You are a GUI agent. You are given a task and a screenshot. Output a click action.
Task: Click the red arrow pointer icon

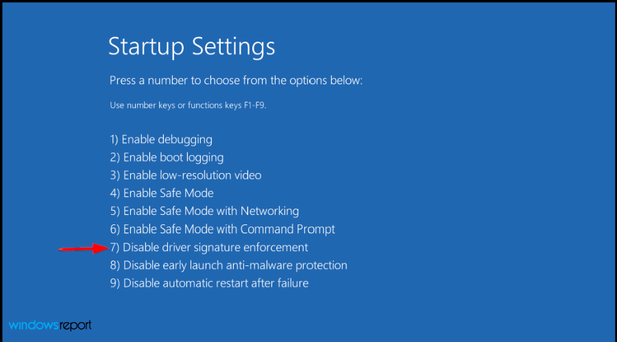pos(84,248)
